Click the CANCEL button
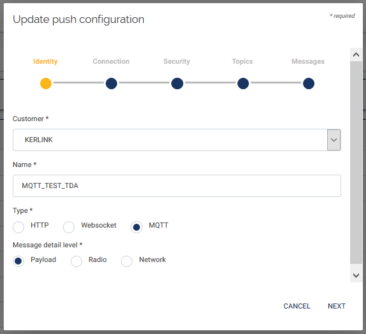Image resolution: width=366 pixels, height=334 pixels. pyautogui.click(x=297, y=306)
